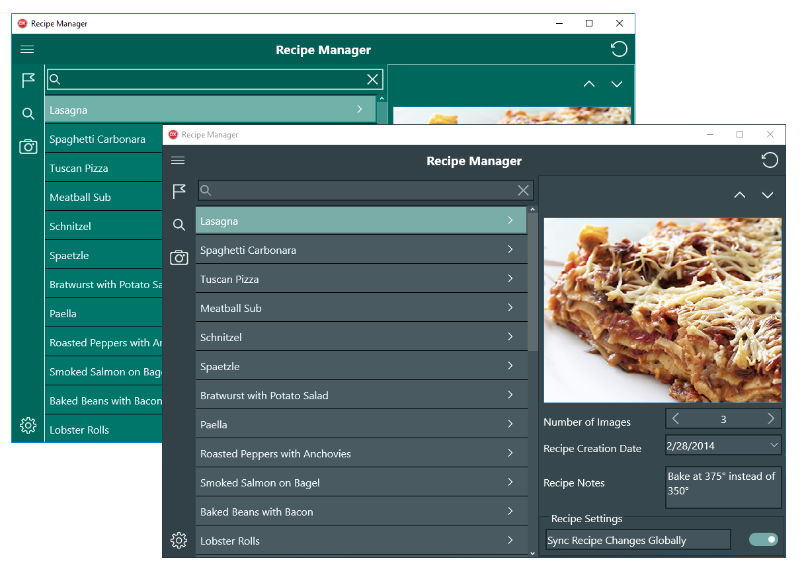Click up arrow above lasagna image, front window

click(x=740, y=195)
